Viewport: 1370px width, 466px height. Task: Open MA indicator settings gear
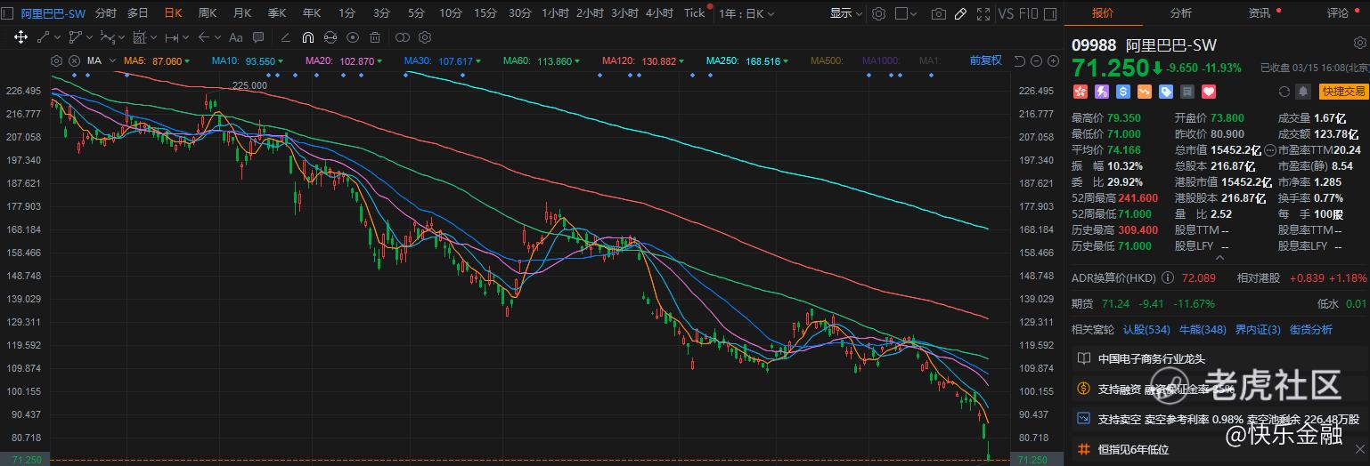[x=56, y=60]
